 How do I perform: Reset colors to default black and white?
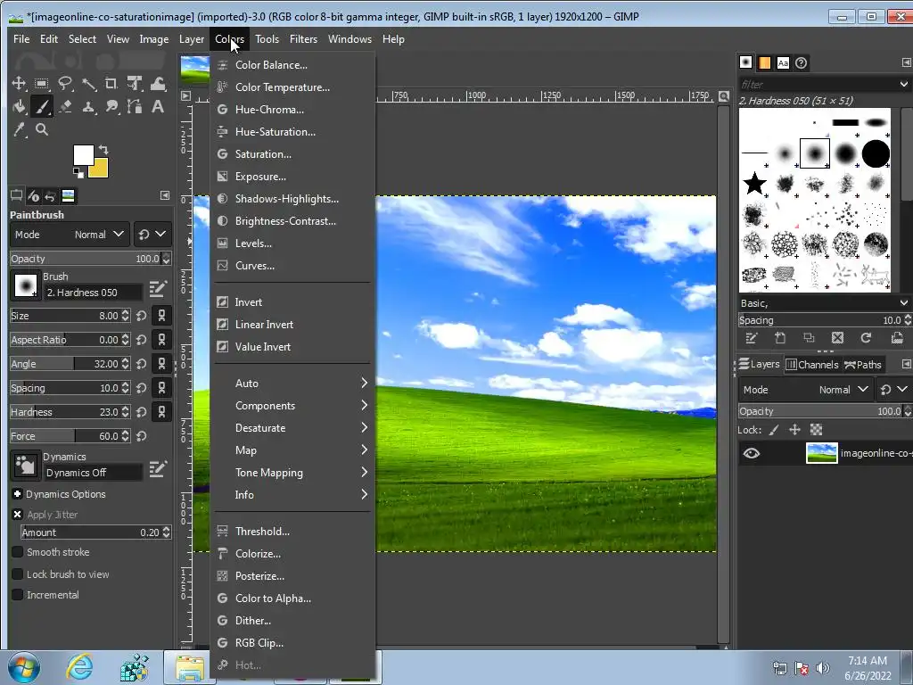78,172
